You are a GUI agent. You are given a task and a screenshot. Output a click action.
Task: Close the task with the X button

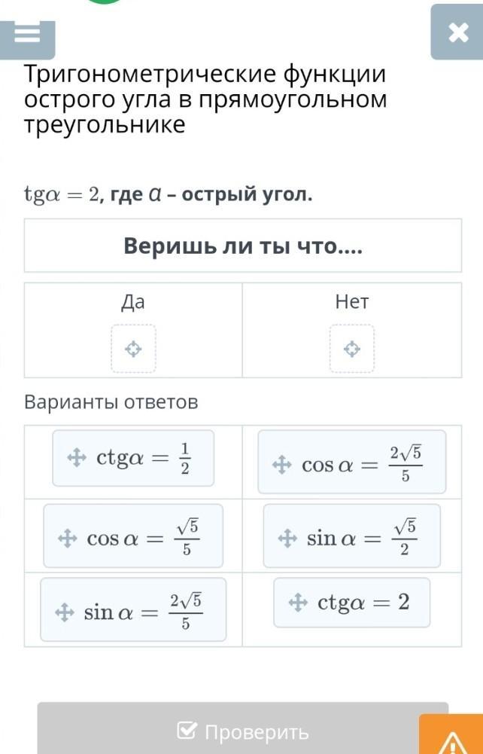pyautogui.click(x=457, y=32)
